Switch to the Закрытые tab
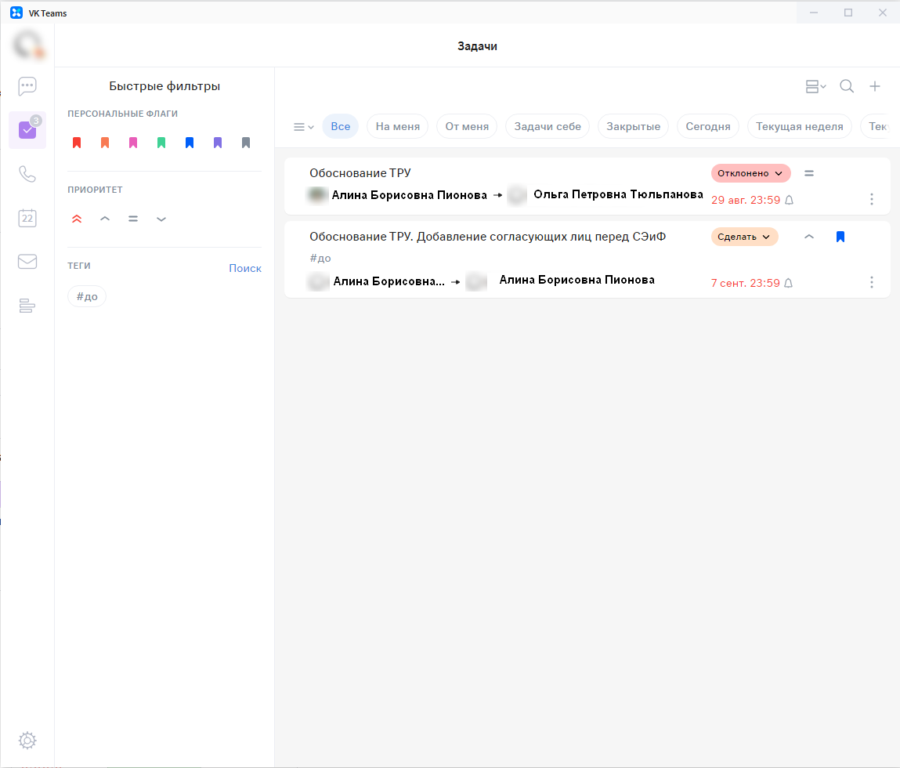Image resolution: width=900 pixels, height=768 pixels. (x=633, y=126)
